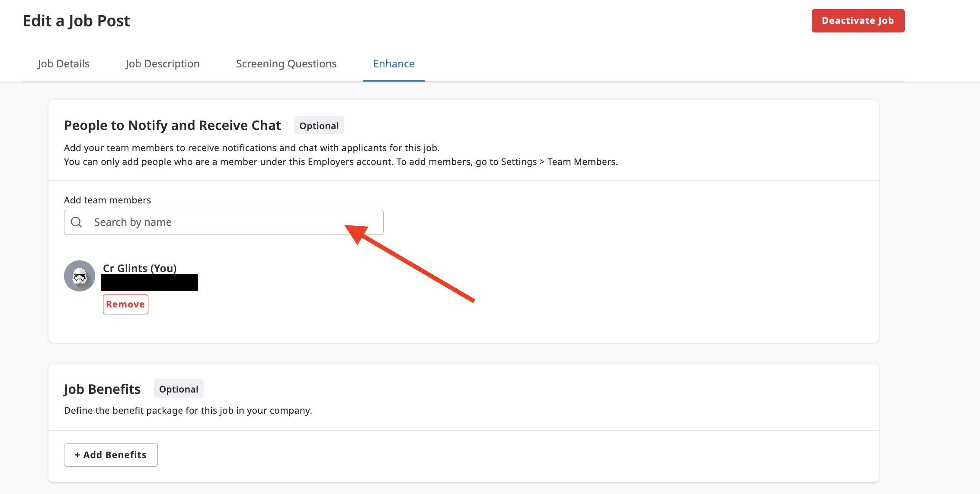The height and width of the screenshot is (494, 980).
Task: Click the Optional badge beside People to Notify
Action: [319, 126]
